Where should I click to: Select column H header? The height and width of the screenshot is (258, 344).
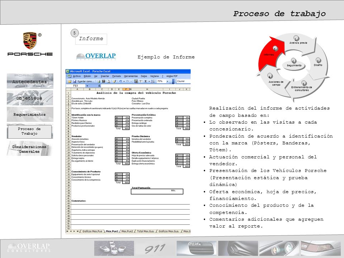(147, 89)
